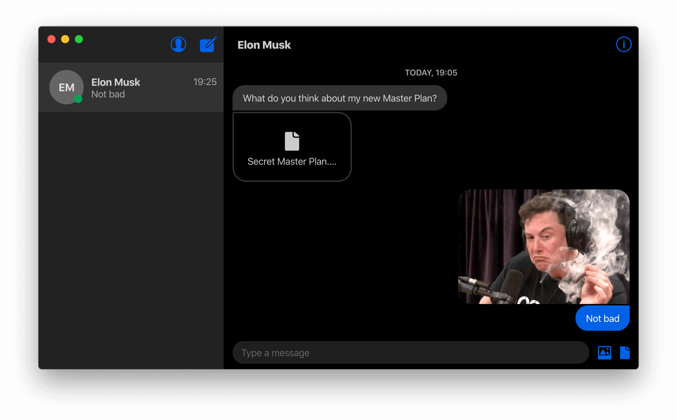Click the EM avatar circle
The width and height of the screenshot is (677, 420).
[67, 87]
